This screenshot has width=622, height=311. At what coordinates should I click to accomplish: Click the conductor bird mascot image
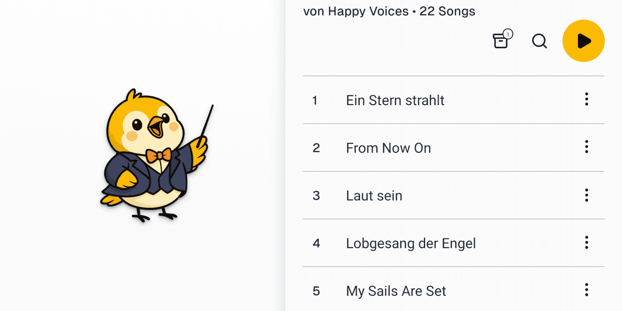pos(155,155)
